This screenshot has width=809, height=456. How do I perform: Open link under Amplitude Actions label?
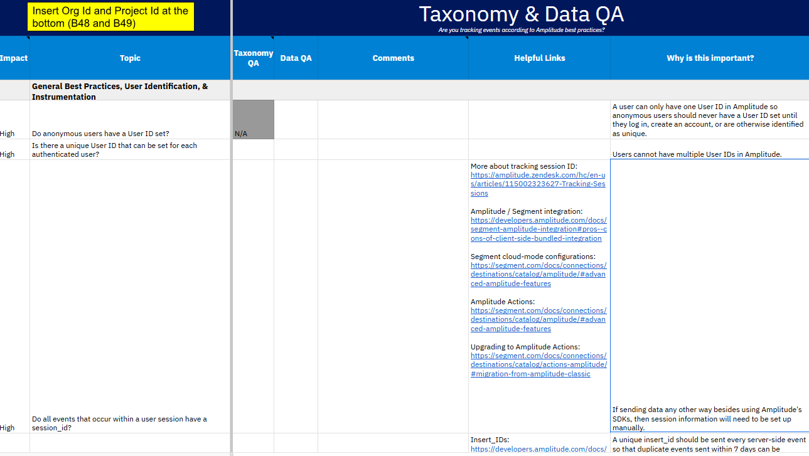coord(538,320)
